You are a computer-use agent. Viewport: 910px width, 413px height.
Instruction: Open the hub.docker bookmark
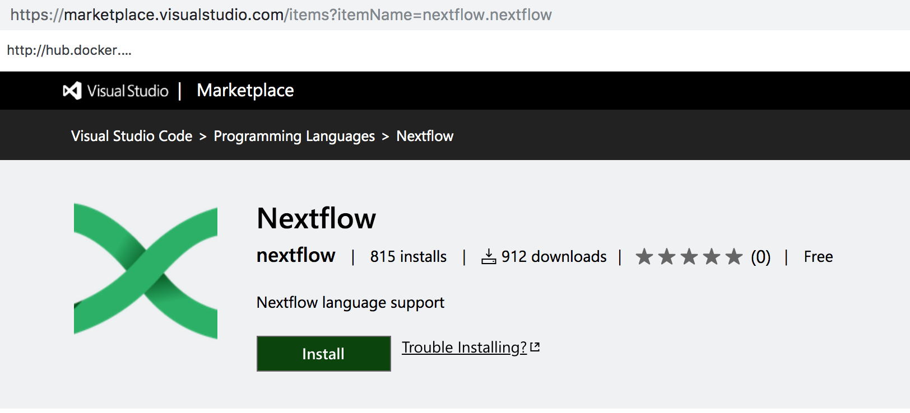click(69, 50)
